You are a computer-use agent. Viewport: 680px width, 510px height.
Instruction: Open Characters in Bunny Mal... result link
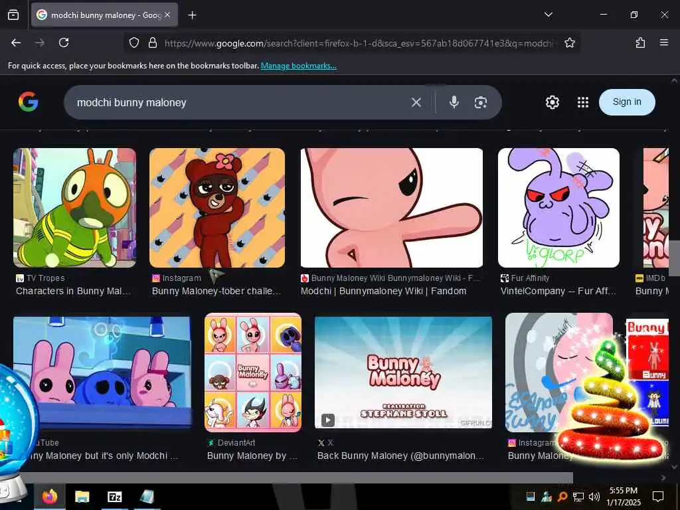click(x=73, y=291)
